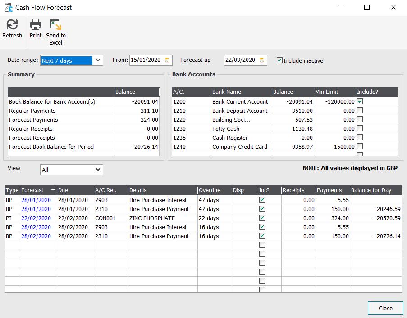Uncheck Inc? for 28/01/2020 Hire Purchase Payment

click(262, 209)
